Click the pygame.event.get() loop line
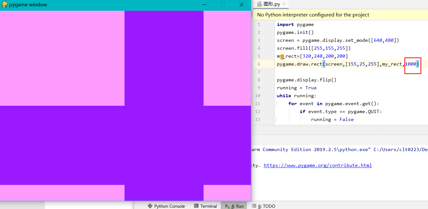The width and height of the screenshot is (428, 209). (333, 104)
